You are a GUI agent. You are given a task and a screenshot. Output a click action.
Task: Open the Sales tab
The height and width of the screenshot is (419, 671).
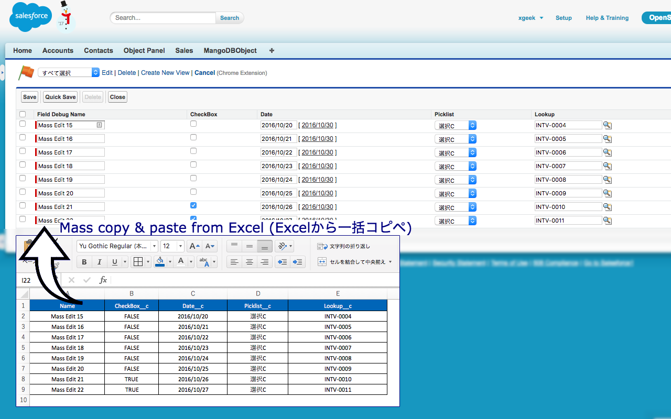pyautogui.click(x=184, y=51)
